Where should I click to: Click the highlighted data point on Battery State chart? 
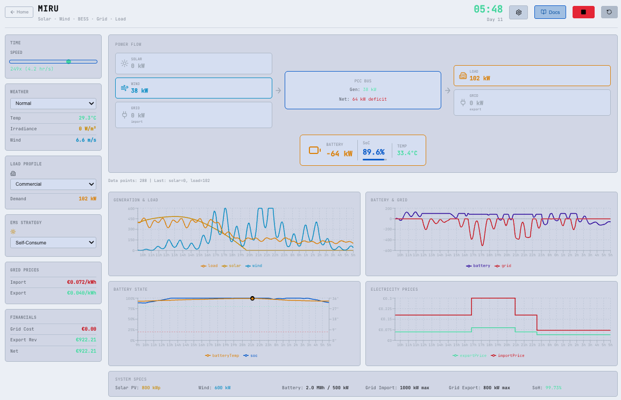coord(252,298)
